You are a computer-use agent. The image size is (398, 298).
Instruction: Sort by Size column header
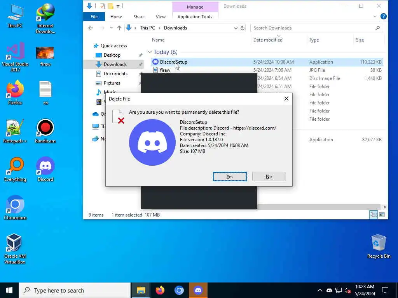[x=360, y=40]
